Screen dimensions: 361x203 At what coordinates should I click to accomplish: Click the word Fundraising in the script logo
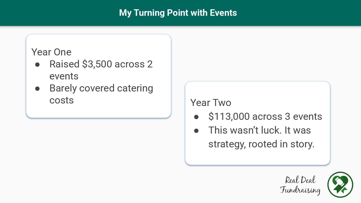(x=300, y=190)
